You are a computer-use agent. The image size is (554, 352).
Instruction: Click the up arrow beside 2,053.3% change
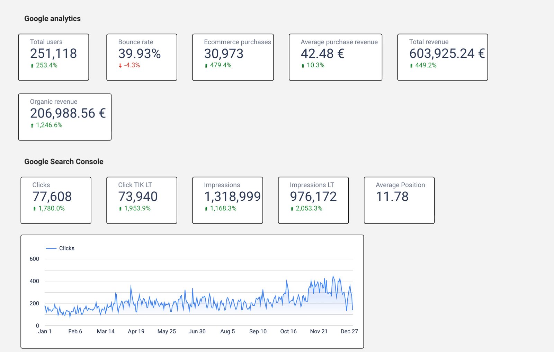coord(292,209)
